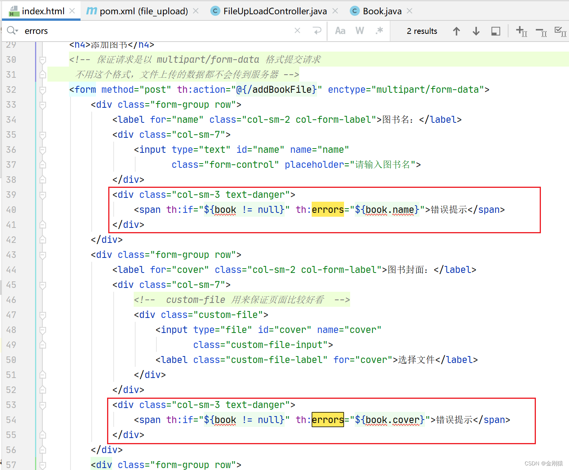Toggle Match Case (Aa) option

tap(340, 31)
